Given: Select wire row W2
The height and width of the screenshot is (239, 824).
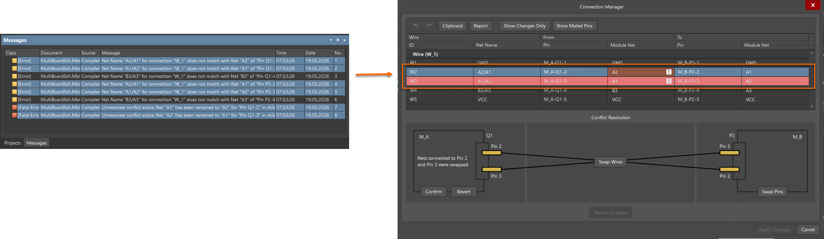Looking at the screenshot, I should coord(607,72).
